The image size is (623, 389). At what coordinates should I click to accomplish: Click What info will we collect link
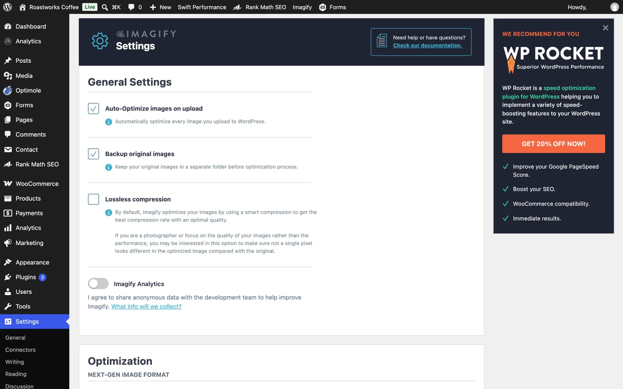pyautogui.click(x=146, y=307)
